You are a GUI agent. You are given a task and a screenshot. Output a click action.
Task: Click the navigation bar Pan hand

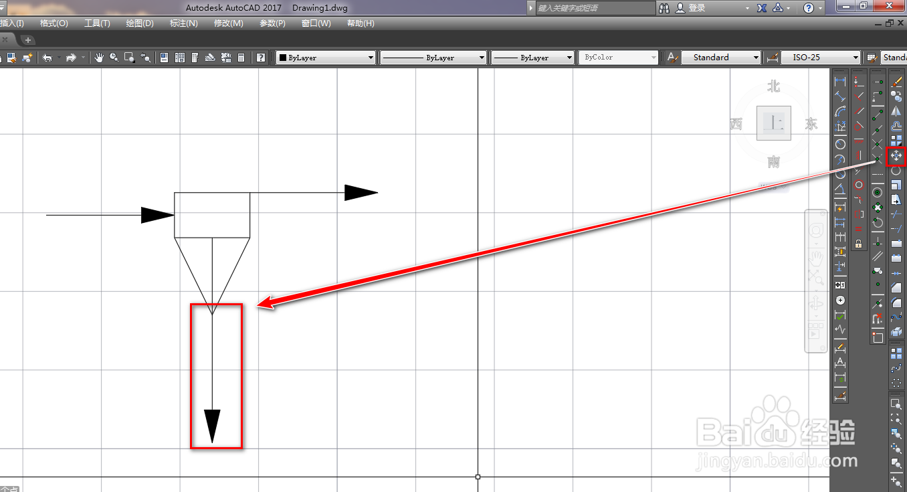point(816,257)
